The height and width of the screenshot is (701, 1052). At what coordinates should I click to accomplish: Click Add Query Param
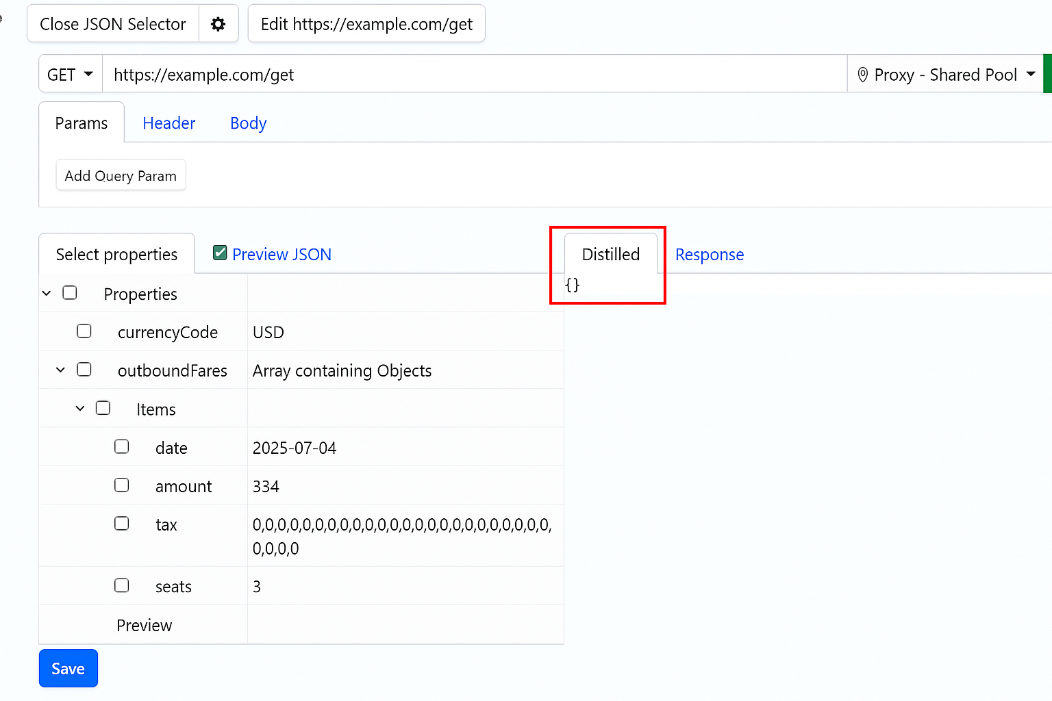tap(121, 175)
